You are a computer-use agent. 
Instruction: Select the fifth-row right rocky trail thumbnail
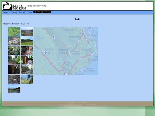(27, 70)
